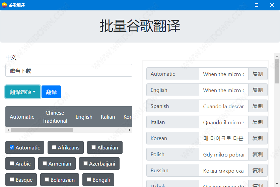Click the blue 翻译 button
This screenshot has width=280, height=187.
(x=51, y=92)
